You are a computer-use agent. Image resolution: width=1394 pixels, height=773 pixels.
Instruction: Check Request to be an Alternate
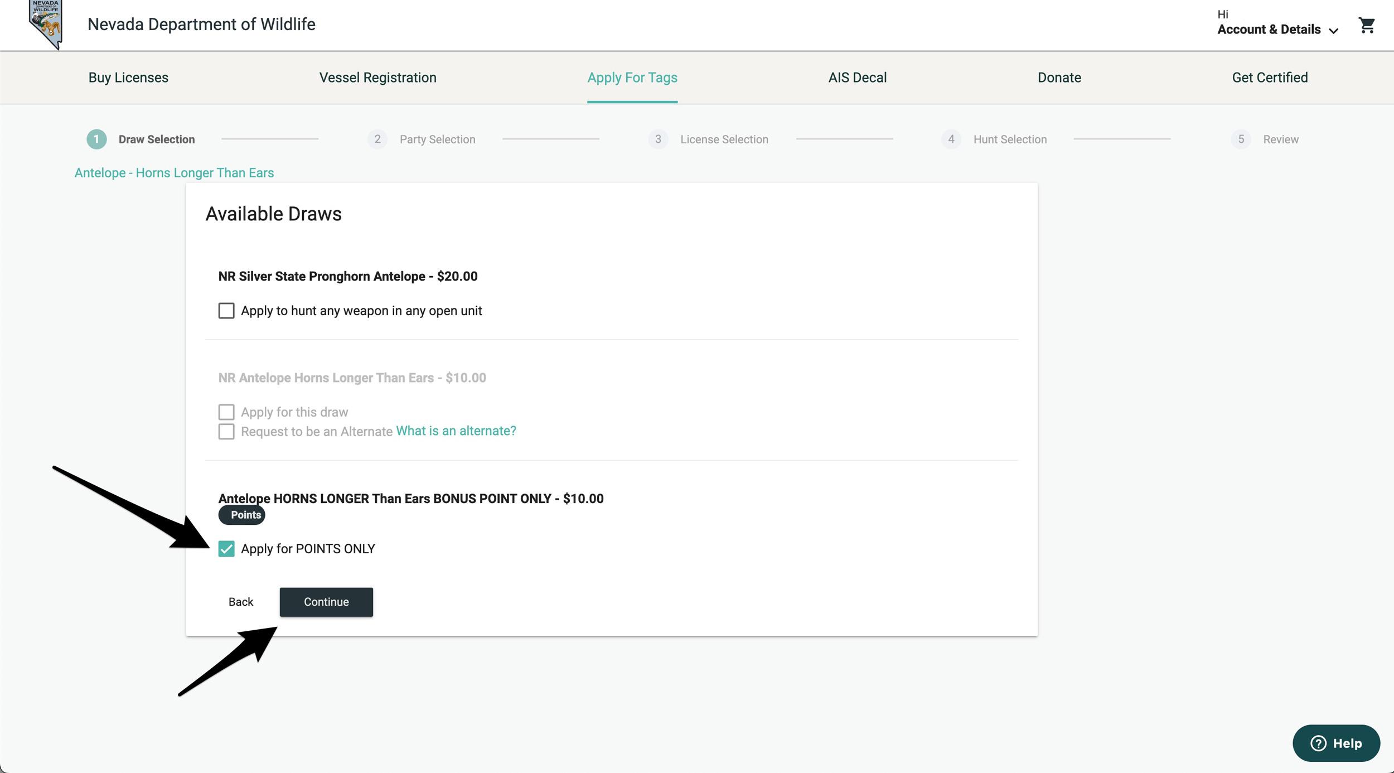(226, 431)
